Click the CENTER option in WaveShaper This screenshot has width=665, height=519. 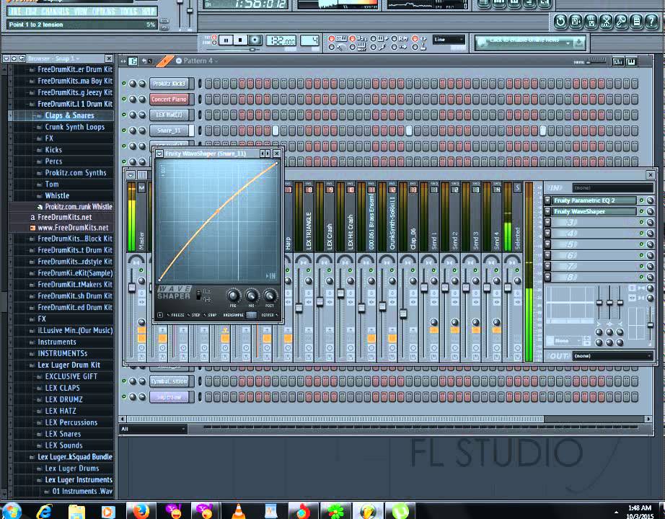(x=269, y=315)
